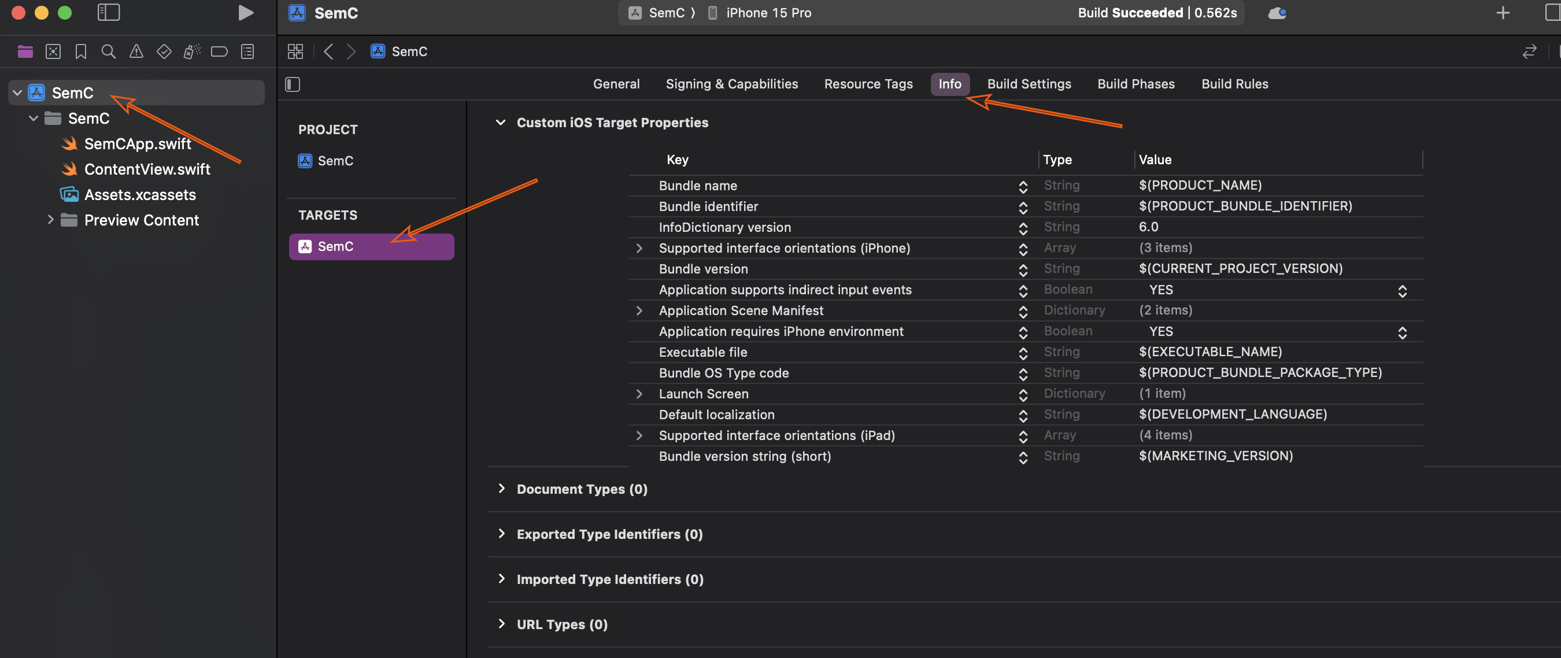This screenshot has height=658, width=1561.
Task: Open the Debug navigator spray icon
Action: (191, 51)
